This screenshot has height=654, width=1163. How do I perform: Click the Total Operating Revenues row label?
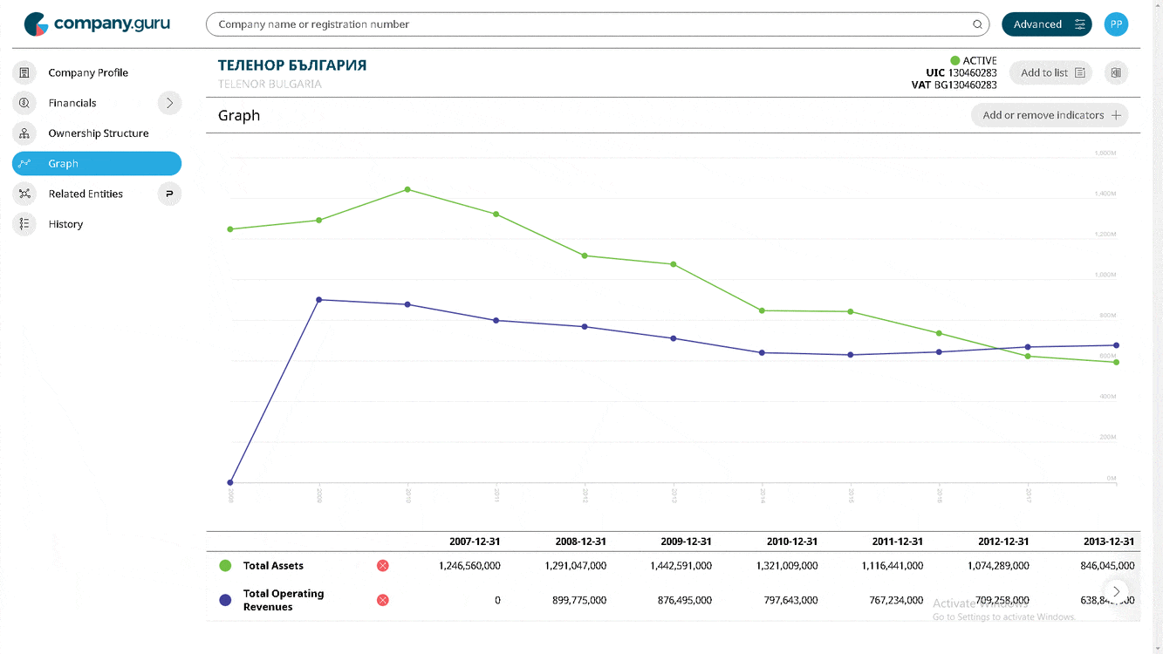(x=284, y=600)
